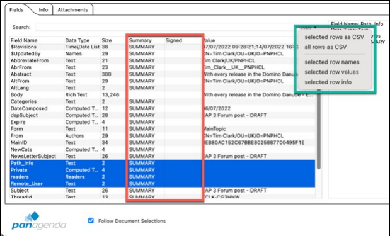Select the DateComposed field row
The height and width of the screenshot is (236, 390).
pos(163,108)
